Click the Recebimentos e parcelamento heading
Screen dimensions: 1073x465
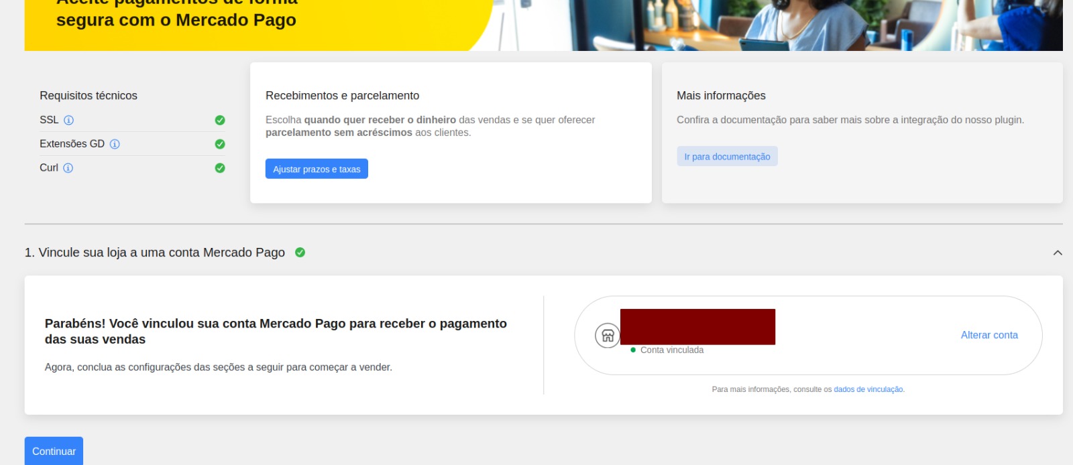(x=342, y=96)
